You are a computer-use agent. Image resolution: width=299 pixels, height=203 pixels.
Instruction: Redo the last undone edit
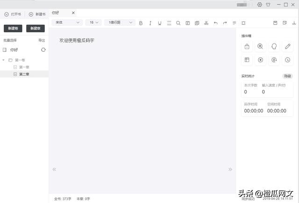225,23
